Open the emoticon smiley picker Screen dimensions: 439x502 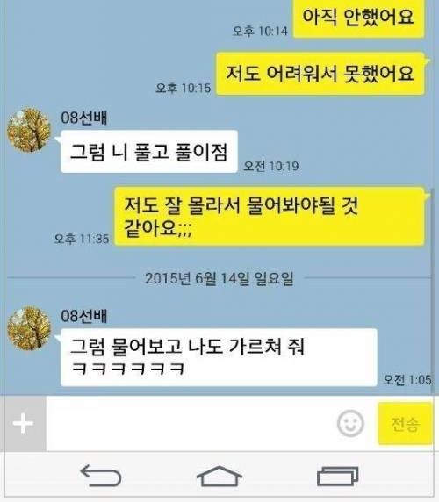tap(350, 423)
